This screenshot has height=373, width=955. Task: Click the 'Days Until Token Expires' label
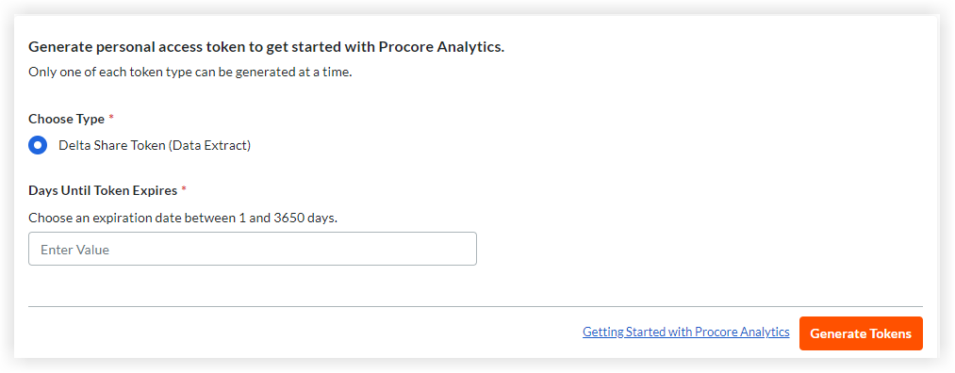(103, 190)
